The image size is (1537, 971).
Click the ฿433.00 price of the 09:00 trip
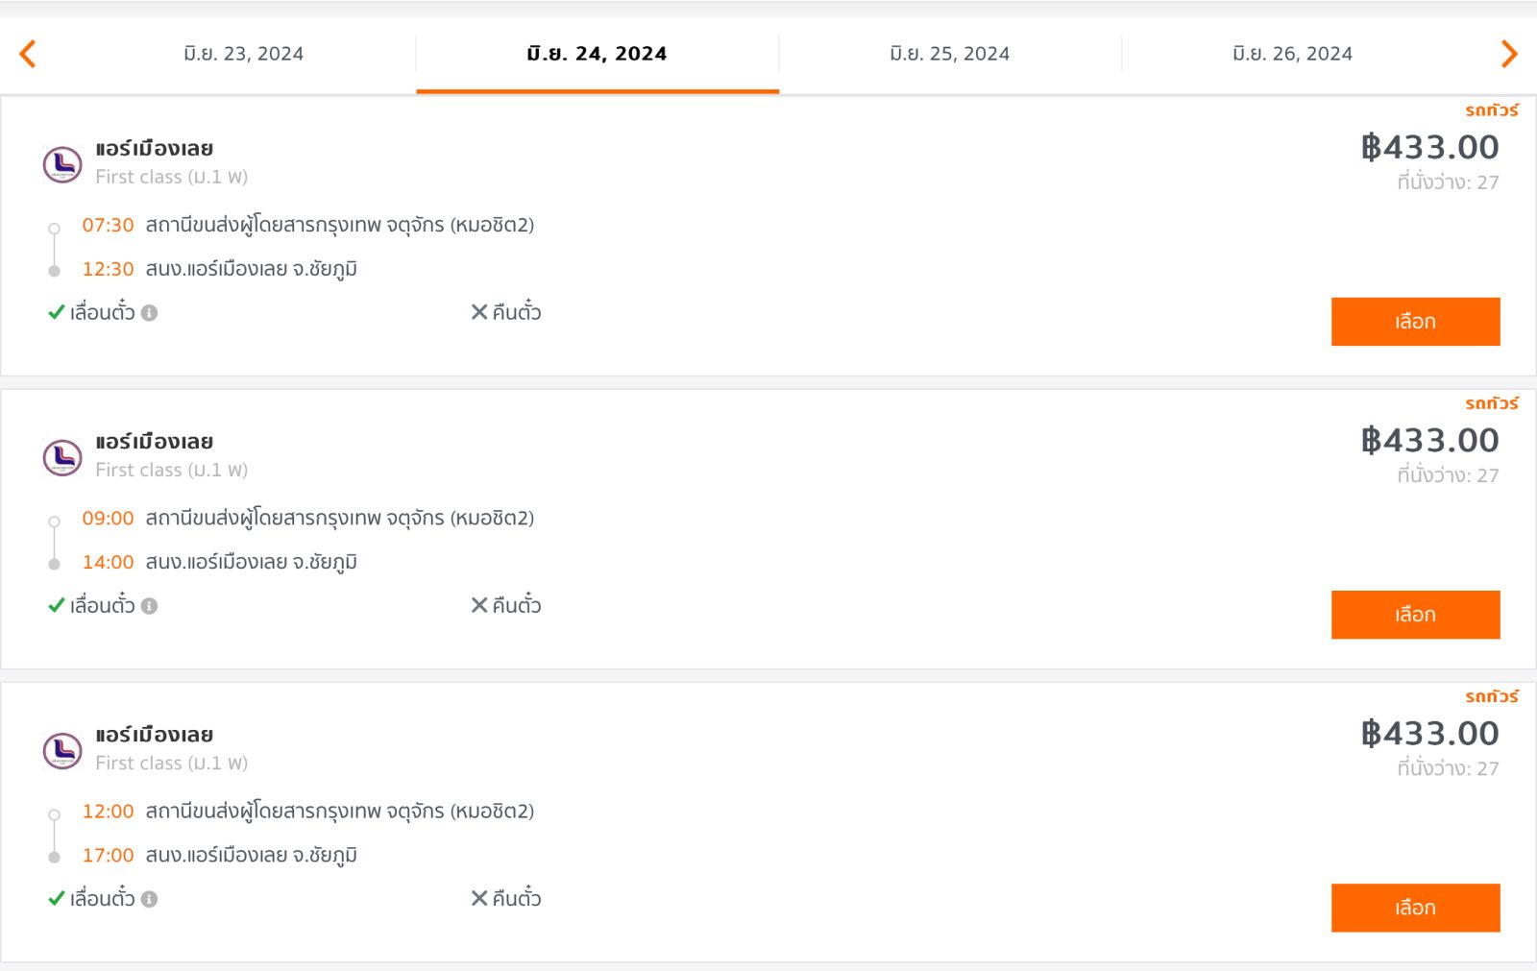click(x=1429, y=440)
